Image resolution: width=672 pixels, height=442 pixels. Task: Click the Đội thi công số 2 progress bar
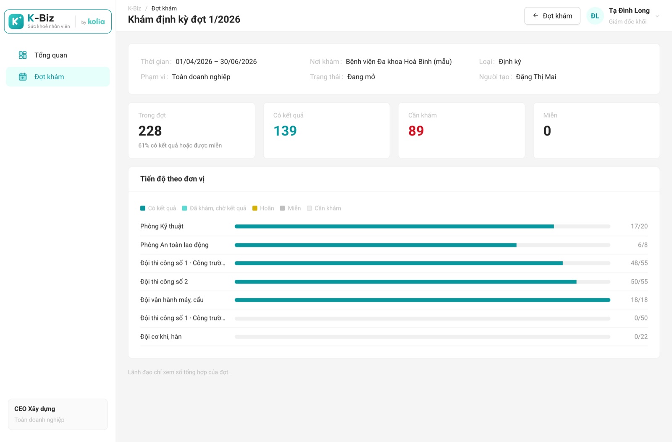423,282
